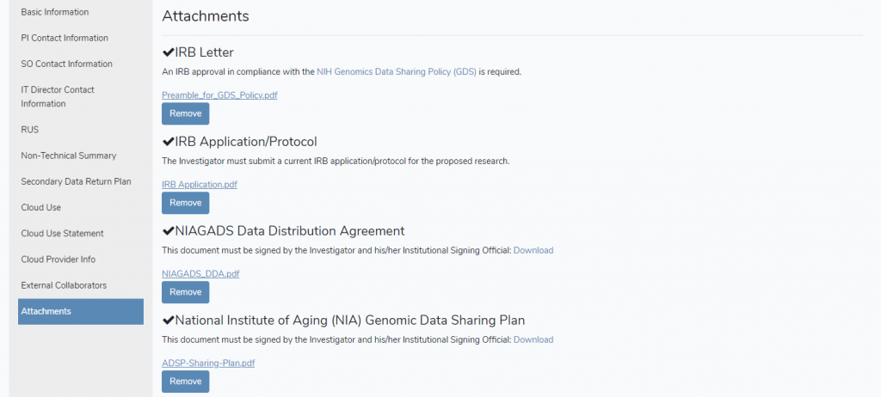Go to PI Contact Information section

tap(65, 38)
